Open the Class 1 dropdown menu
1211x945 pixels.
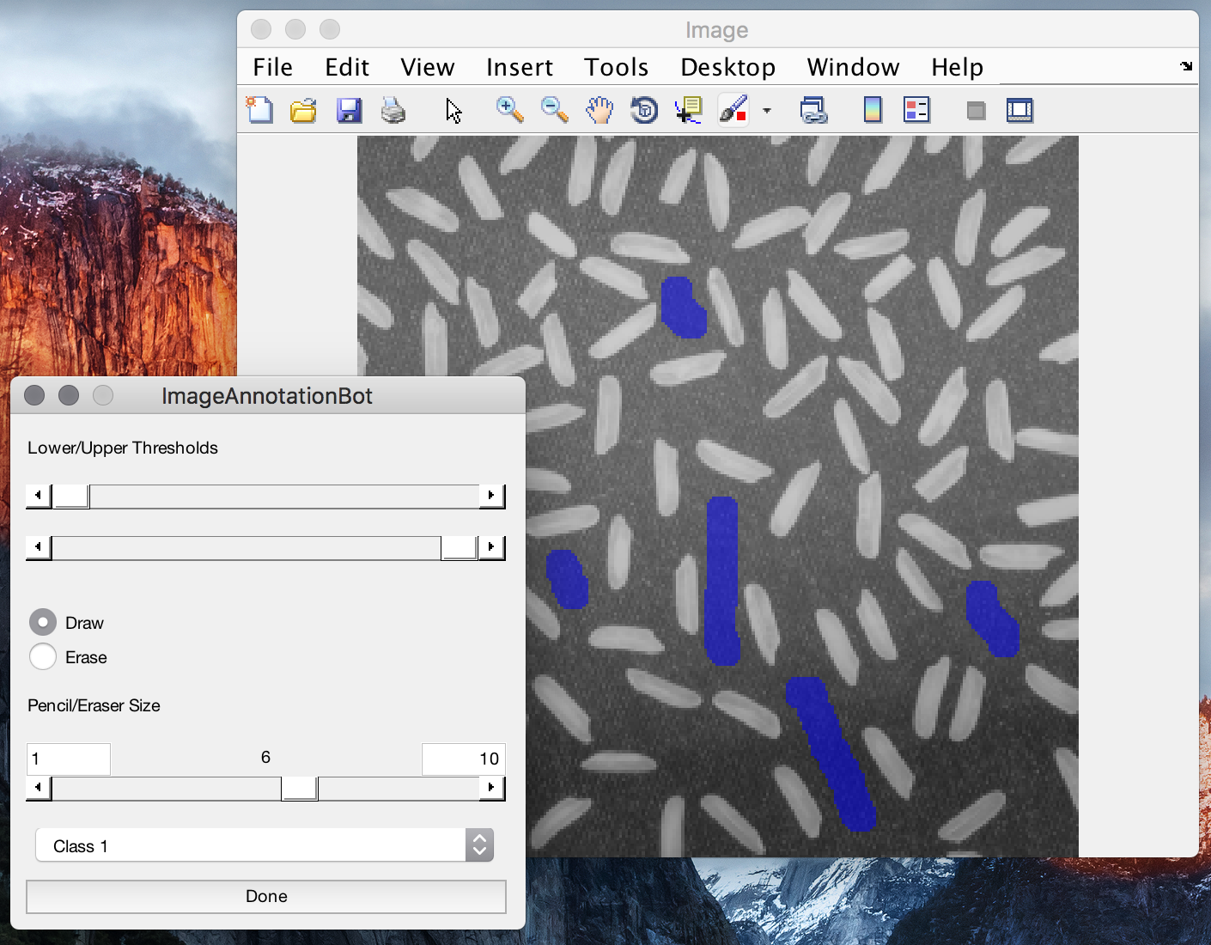point(265,845)
